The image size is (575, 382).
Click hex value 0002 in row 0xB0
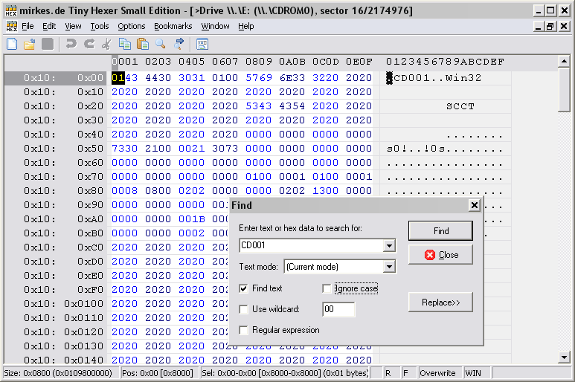[191, 233]
